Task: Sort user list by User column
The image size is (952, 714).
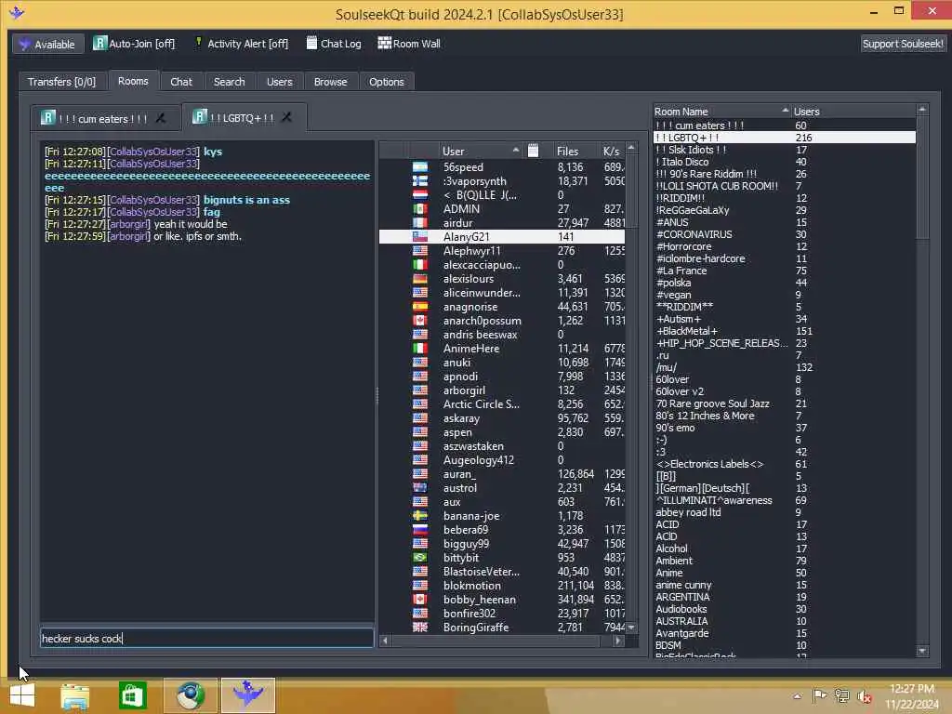Action: [480, 151]
